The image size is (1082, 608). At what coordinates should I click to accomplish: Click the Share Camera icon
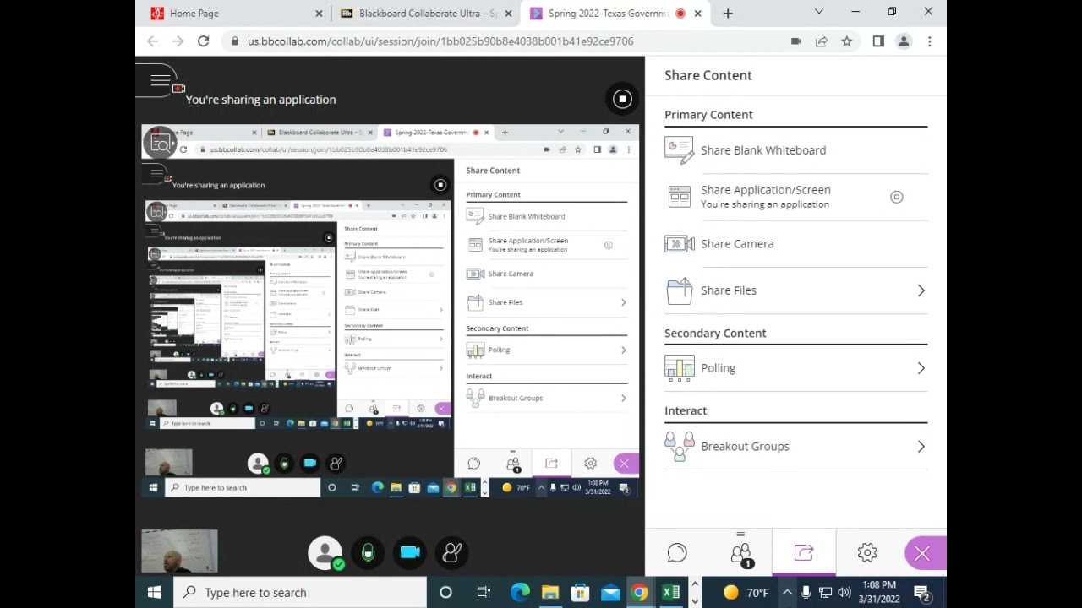(x=679, y=244)
